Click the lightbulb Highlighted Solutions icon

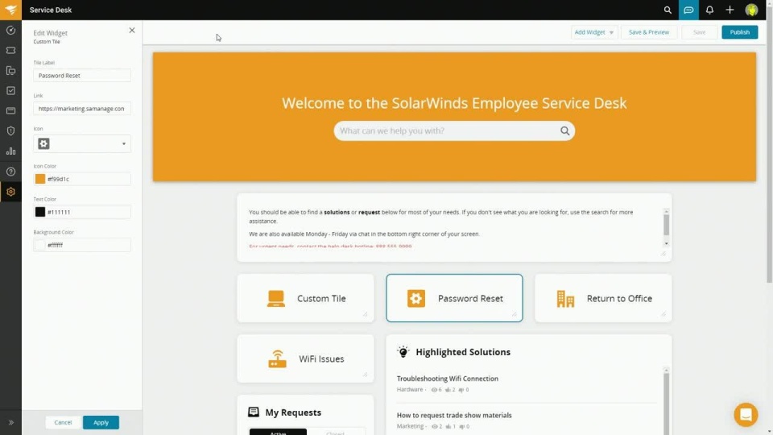pos(403,352)
